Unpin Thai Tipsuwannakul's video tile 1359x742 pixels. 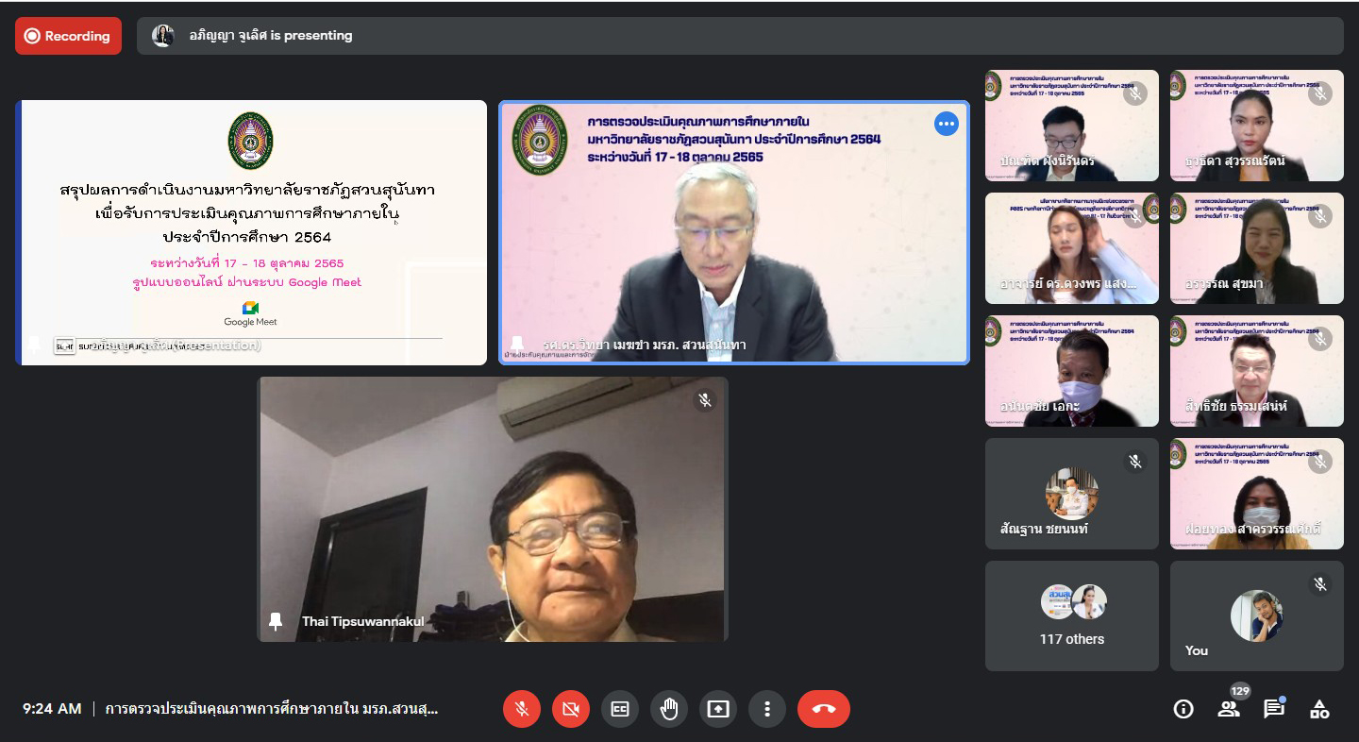[x=276, y=621]
